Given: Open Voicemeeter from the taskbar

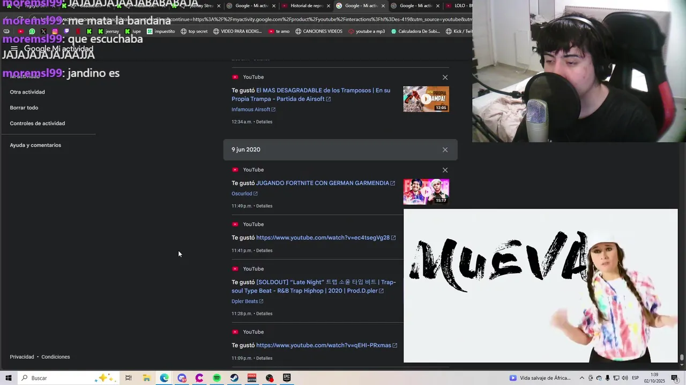Looking at the screenshot, I should point(252,378).
